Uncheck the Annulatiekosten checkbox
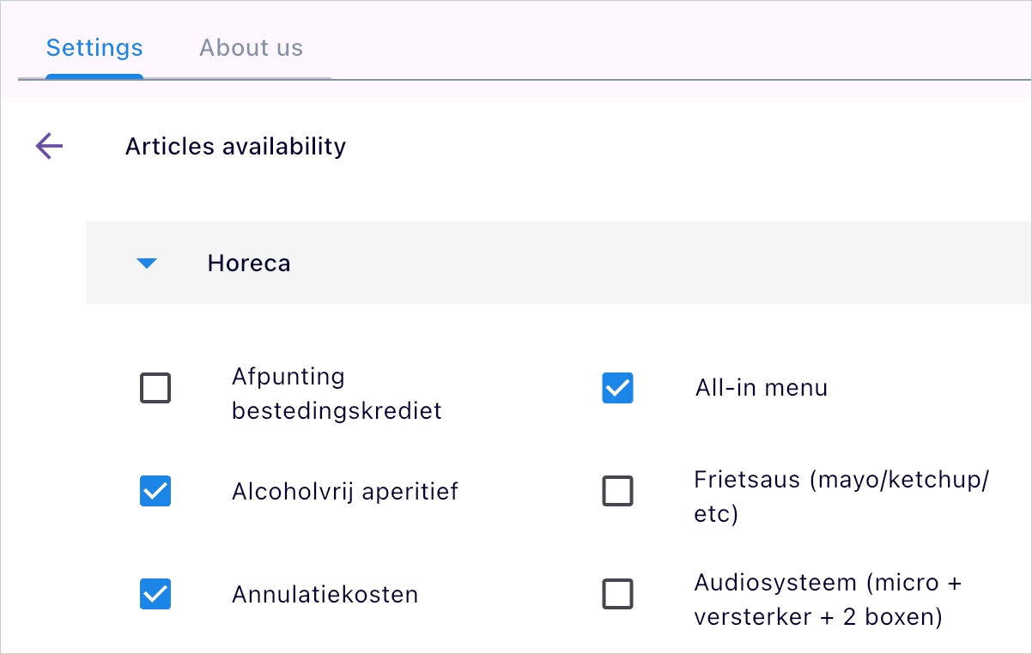This screenshot has height=654, width=1032. click(155, 594)
